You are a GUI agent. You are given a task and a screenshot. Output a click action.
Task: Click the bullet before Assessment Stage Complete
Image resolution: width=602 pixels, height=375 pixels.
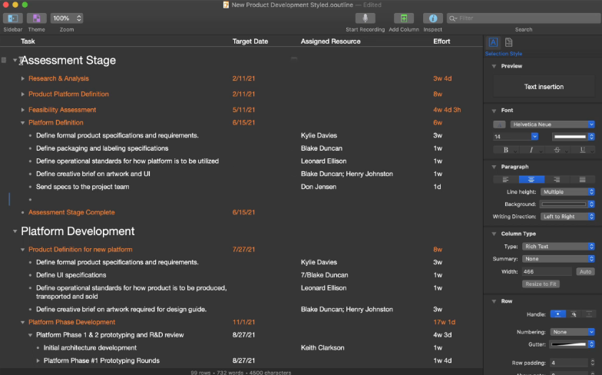23,212
